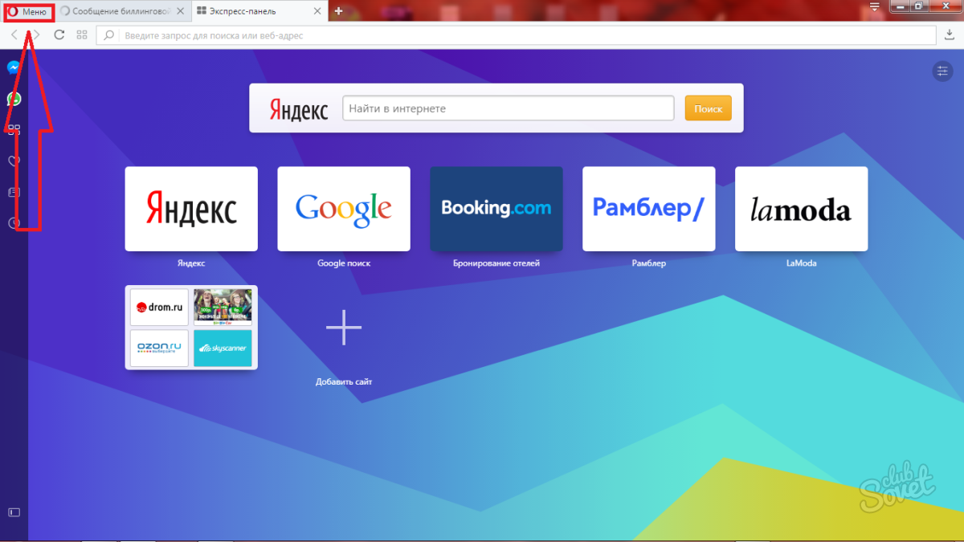Open the LaModa speed dial tile
The image size is (964, 542).
pos(802,209)
